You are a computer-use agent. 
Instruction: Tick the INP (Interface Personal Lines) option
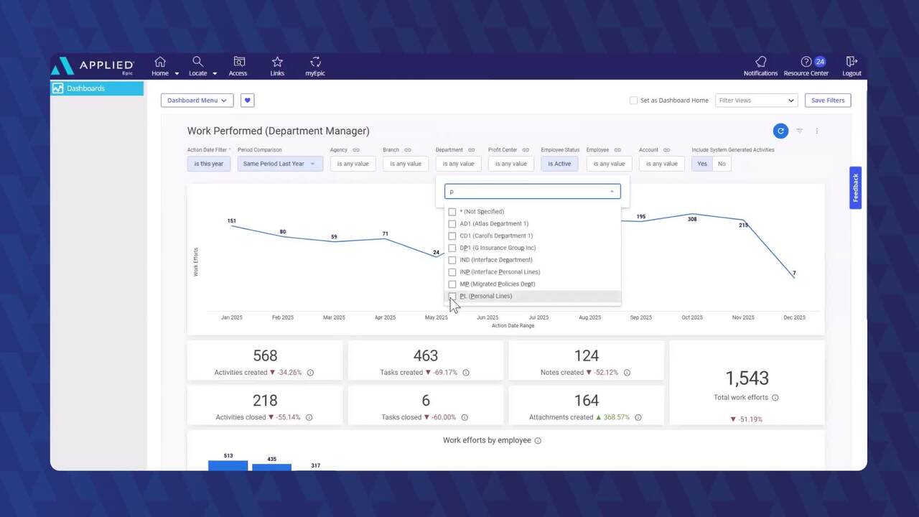tap(452, 272)
